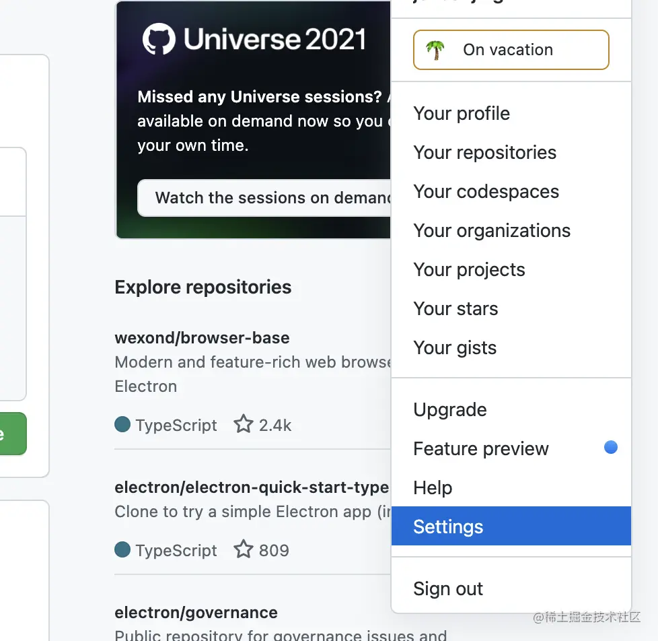This screenshot has height=641, width=658.
Task: Open Your codespaces
Action: coord(486,191)
